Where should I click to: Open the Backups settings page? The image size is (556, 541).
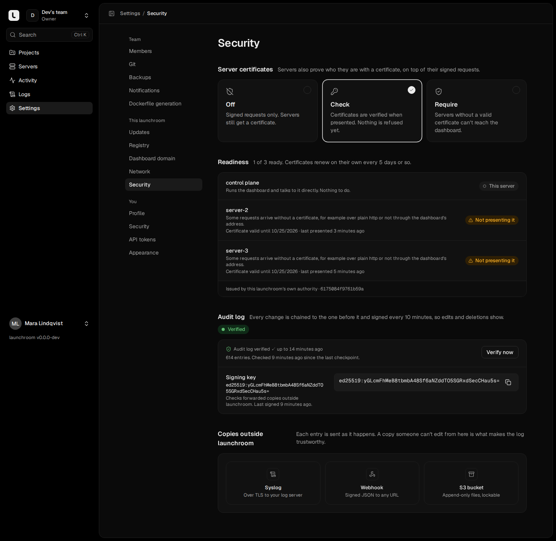(x=164, y=77)
